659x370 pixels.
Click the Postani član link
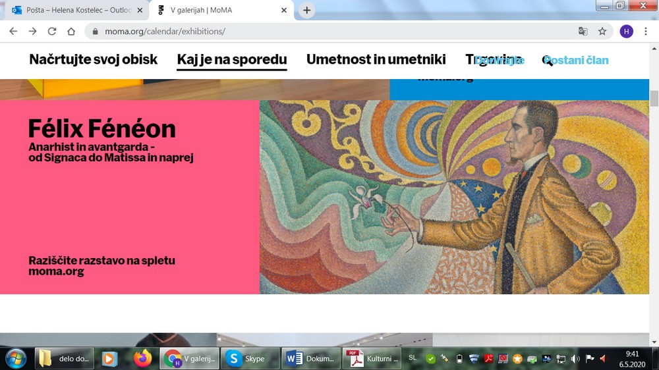pos(577,60)
